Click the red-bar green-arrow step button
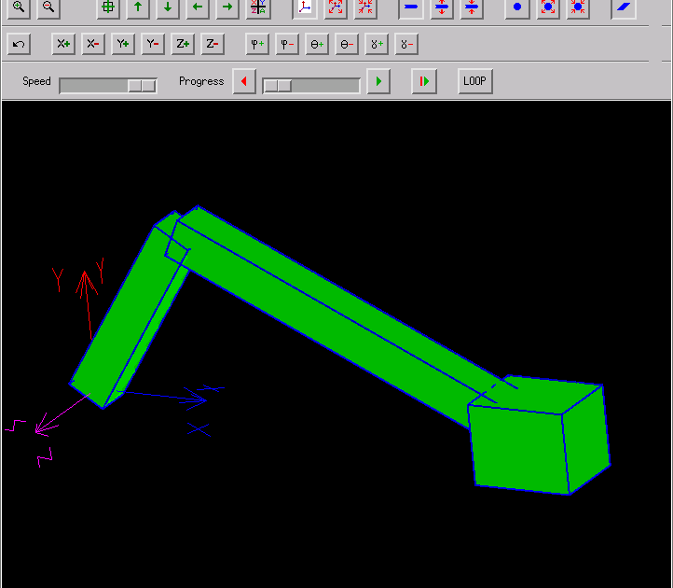 pos(424,81)
